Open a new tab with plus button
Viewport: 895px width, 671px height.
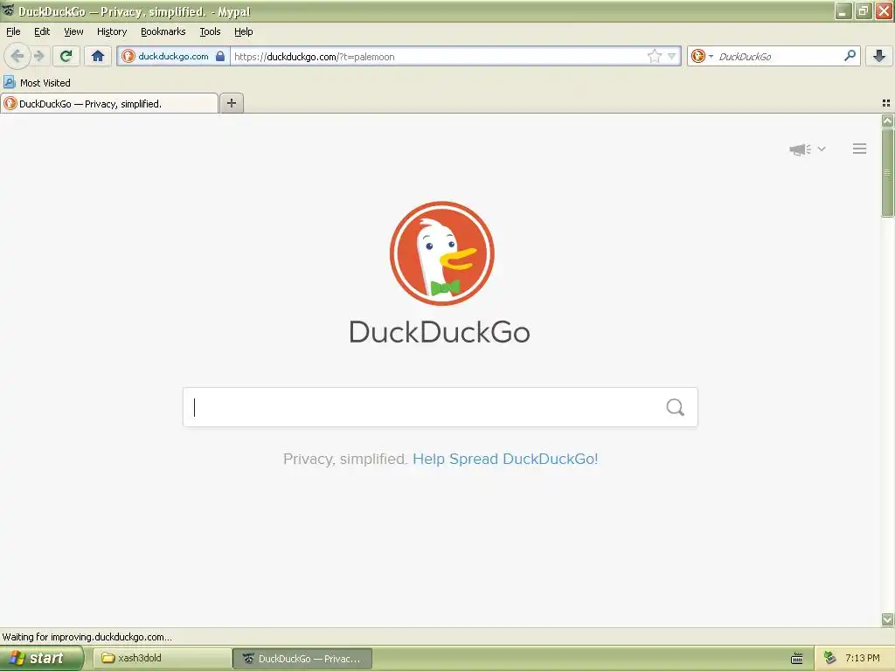point(231,103)
